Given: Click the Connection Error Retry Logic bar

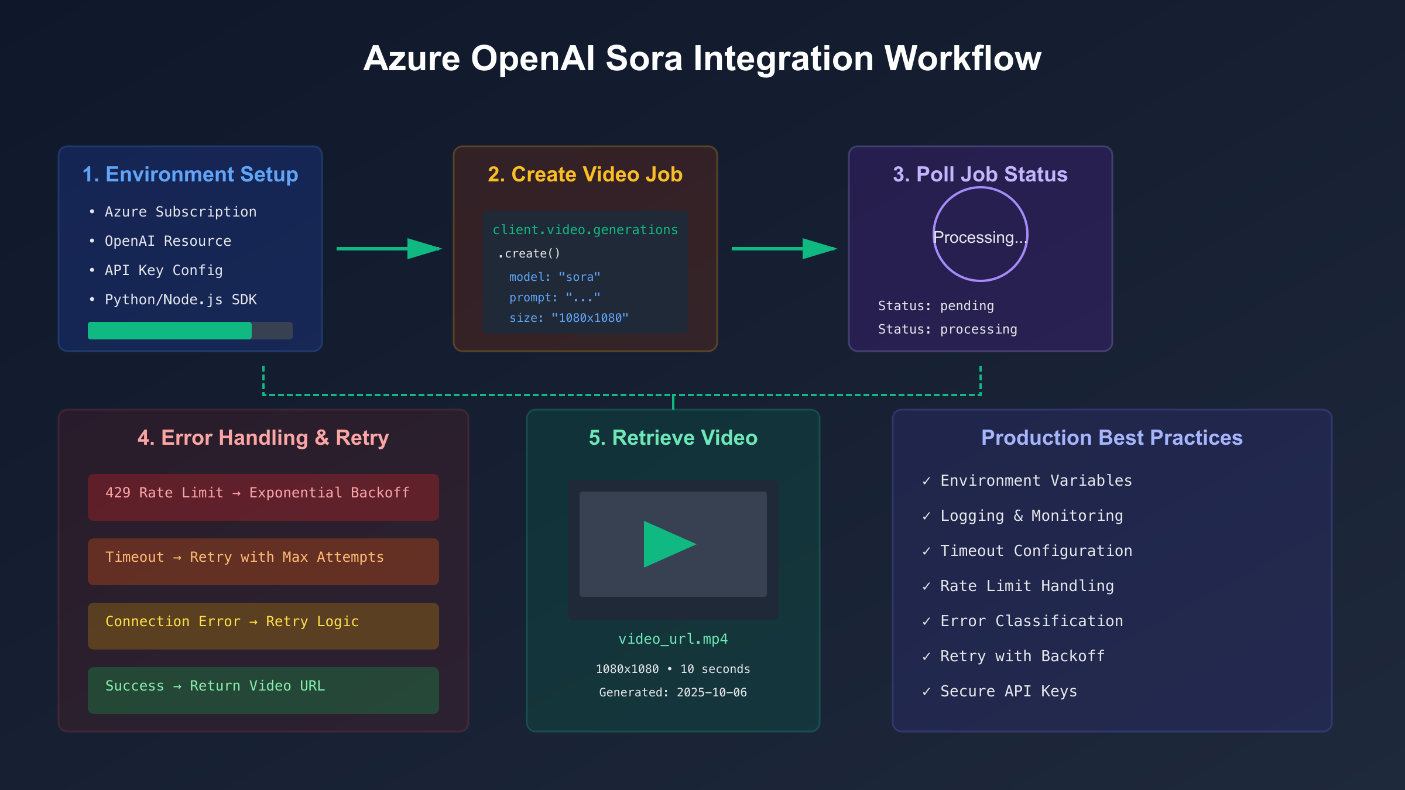Looking at the screenshot, I should [x=263, y=626].
